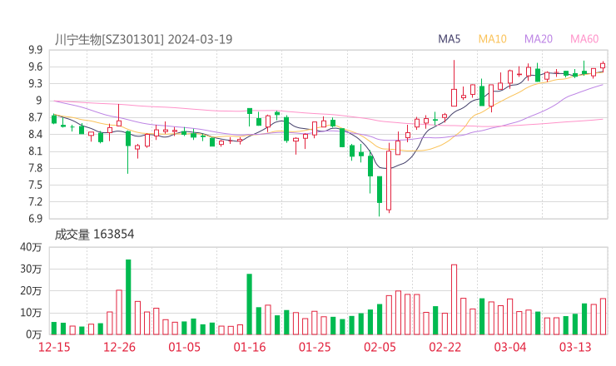
Task: Click the tall green volume bar at 01-16
Action: 249,304
